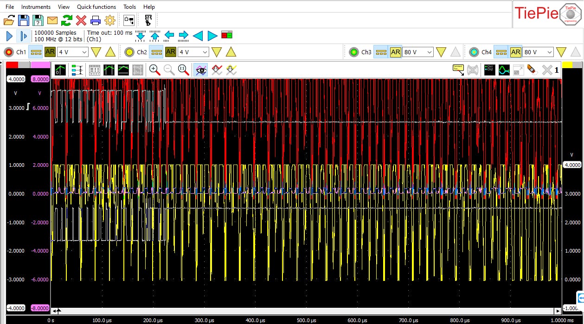Screen dimensions: 584x324
Task: Click the Ch2 decrease range down triangle
Action: point(217,52)
